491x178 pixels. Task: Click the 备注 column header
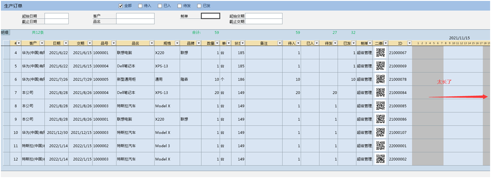coord(264,43)
